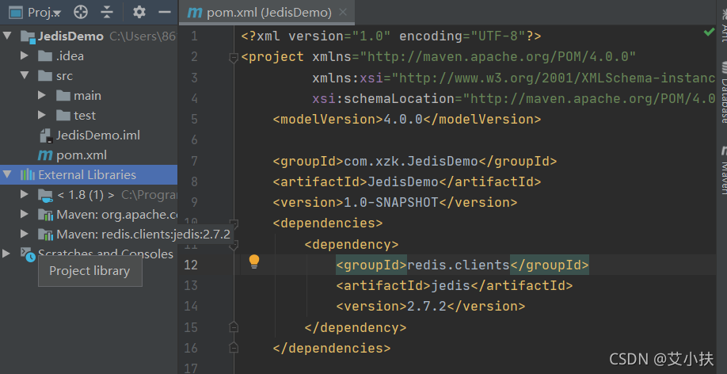The image size is (727, 374).
Task: Expand the main folder
Action: click(42, 96)
